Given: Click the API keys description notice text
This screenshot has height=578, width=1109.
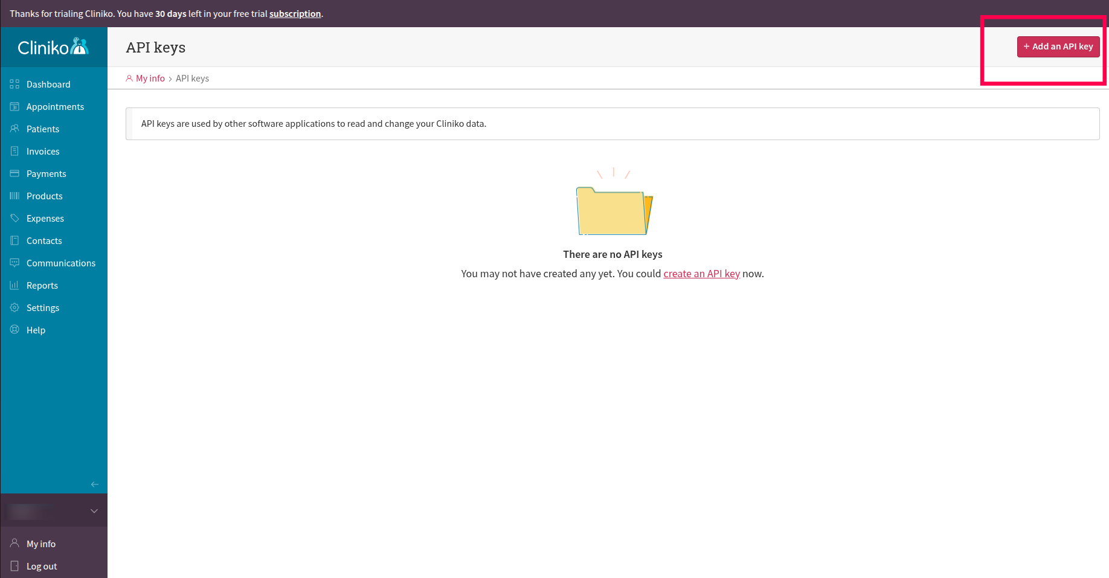Looking at the screenshot, I should tap(313, 124).
